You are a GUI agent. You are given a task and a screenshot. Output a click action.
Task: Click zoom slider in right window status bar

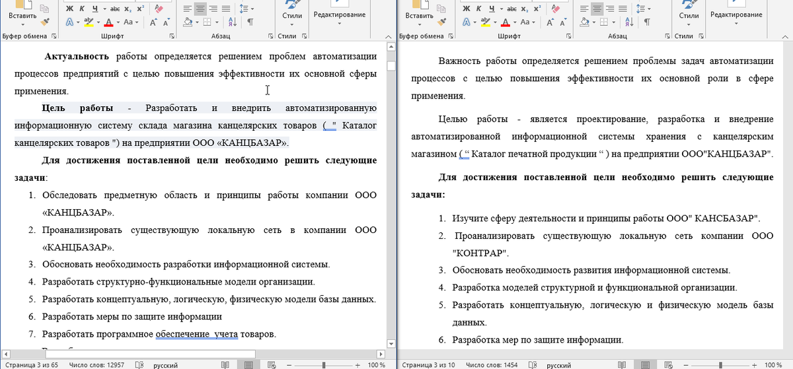[x=720, y=364]
